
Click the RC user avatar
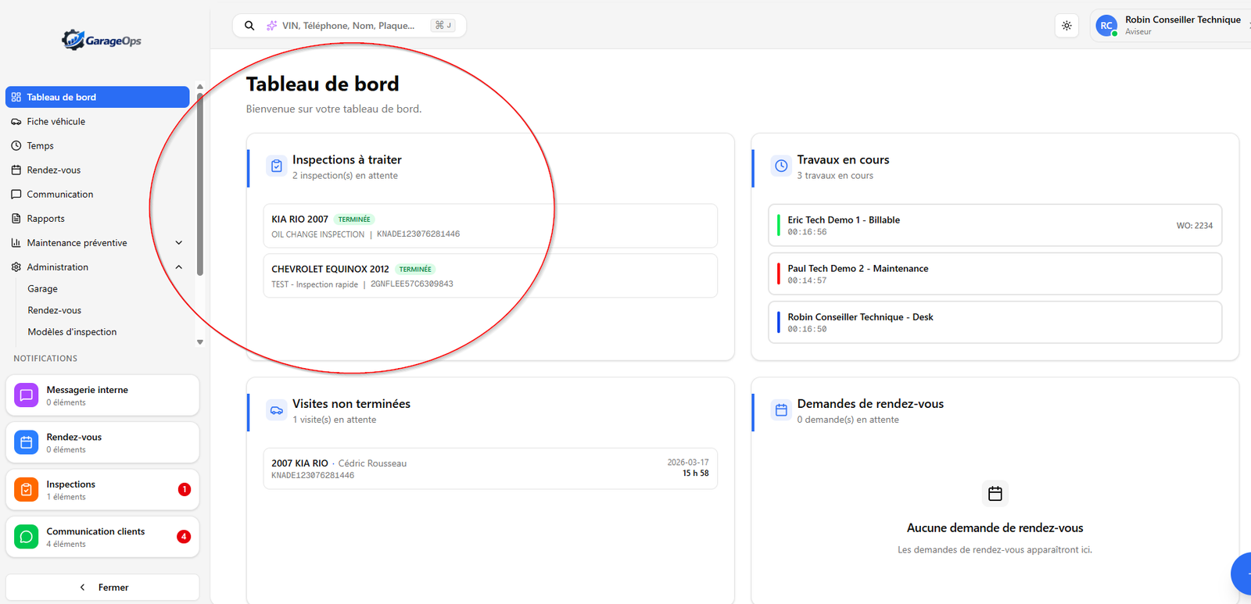pyautogui.click(x=1106, y=26)
